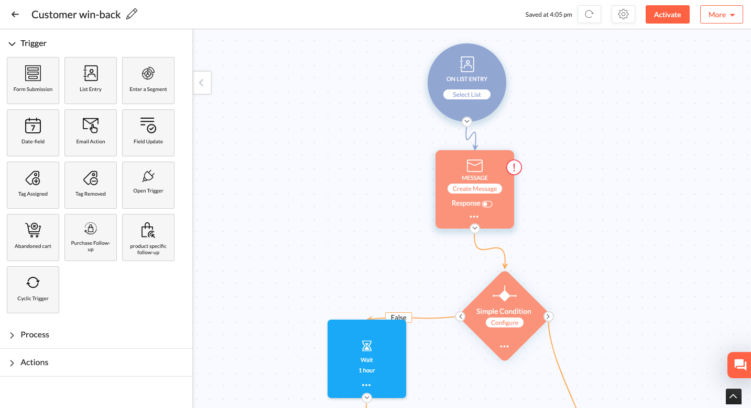751x408 pixels.
Task: Click the Simple Condition node icon
Action: 504,296
